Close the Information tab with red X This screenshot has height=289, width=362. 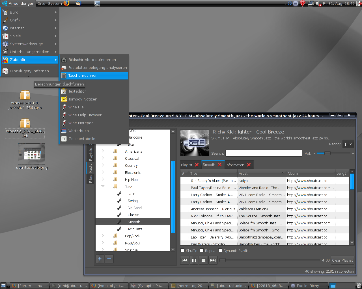tap(249, 165)
